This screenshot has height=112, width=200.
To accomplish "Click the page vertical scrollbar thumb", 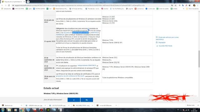I will tap(199, 59).
